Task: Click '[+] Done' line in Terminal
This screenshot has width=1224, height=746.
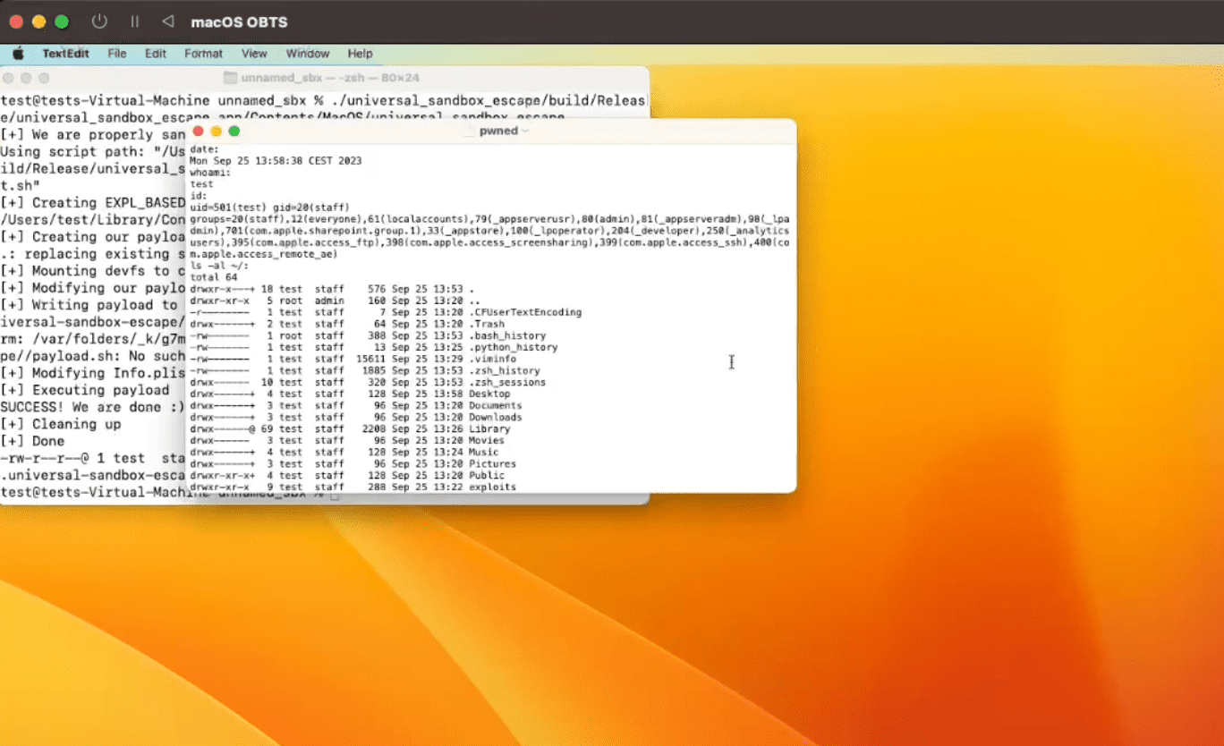Action: pyautogui.click(x=32, y=441)
